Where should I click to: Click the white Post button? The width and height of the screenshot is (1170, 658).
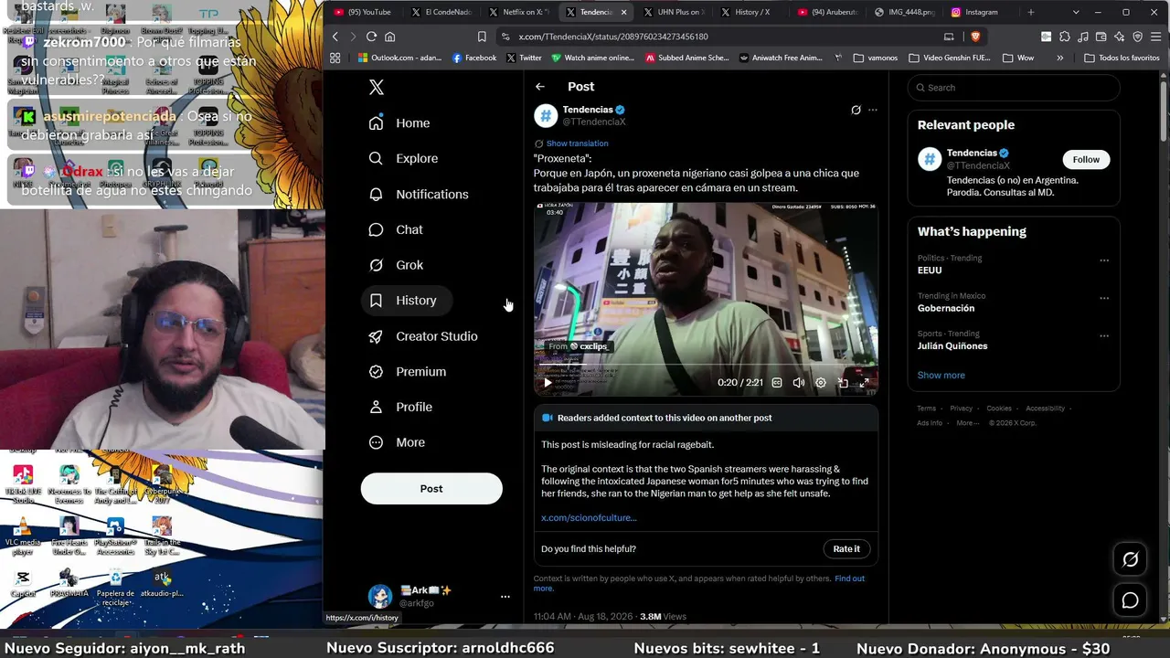click(x=431, y=489)
